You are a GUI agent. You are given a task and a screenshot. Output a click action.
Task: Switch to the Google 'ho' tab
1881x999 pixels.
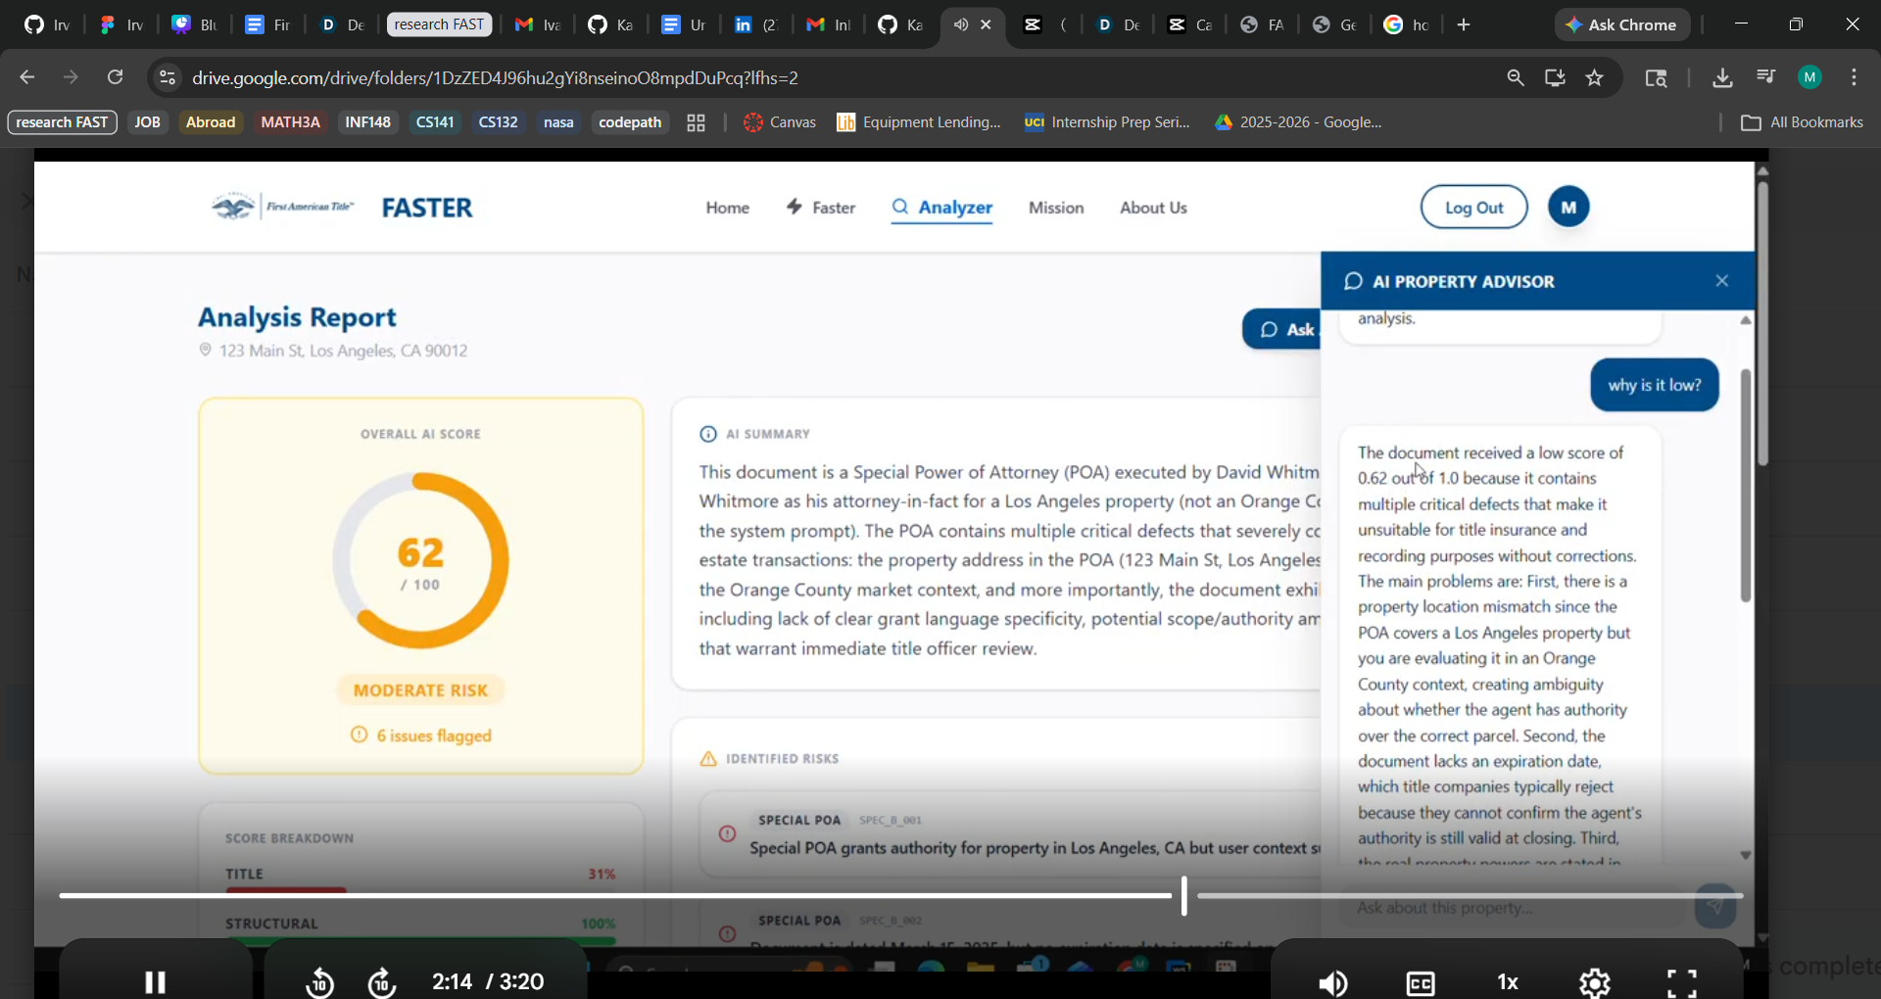click(1407, 24)
